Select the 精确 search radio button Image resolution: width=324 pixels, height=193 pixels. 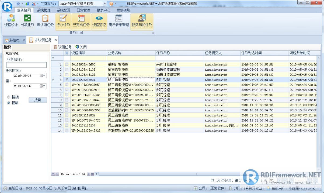pos(8,97)
